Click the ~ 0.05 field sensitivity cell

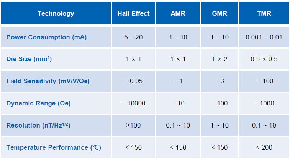133,81
